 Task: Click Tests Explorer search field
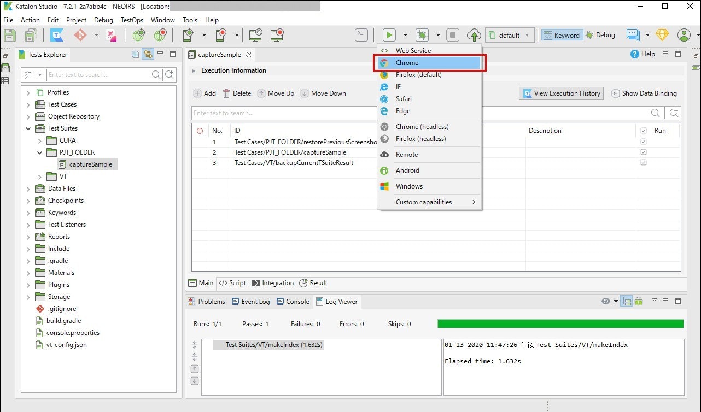[98, 75]
